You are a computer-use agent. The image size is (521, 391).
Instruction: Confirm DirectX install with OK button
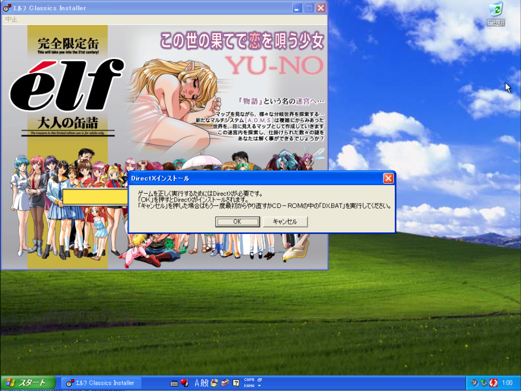[237, 222]
